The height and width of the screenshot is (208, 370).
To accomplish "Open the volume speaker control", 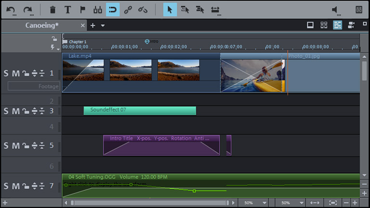I will pyautogui.click(x=335, y=10).
